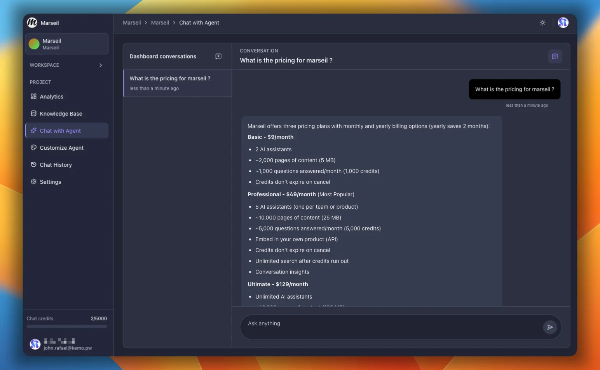Go to Knowledge Base page
Screen dimensions: 600x370
tap(67, 114)
